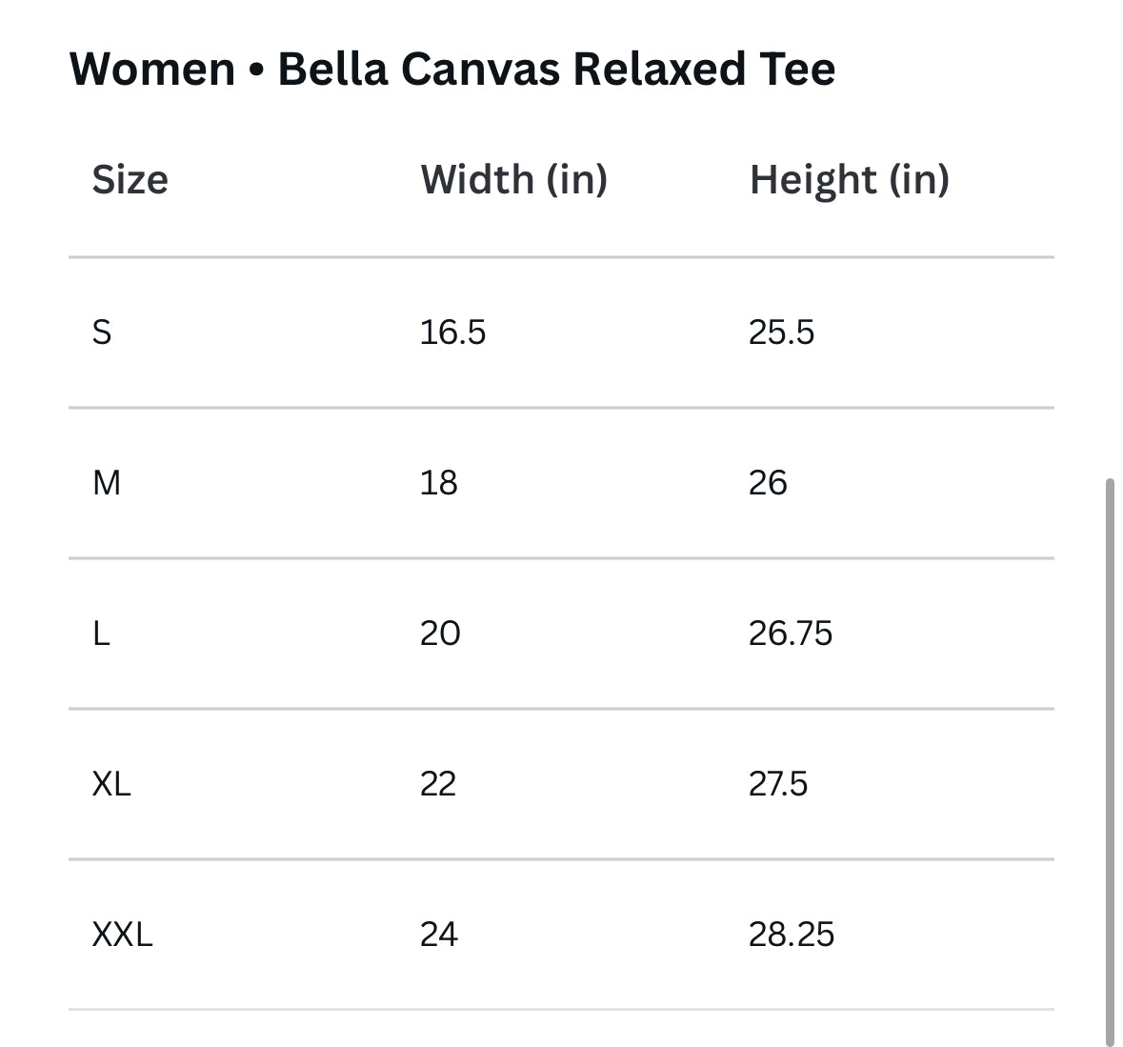Select the Width (in) column header
The width and height of the screenshot is (1123, 1047).
click(x=513, y=180)
